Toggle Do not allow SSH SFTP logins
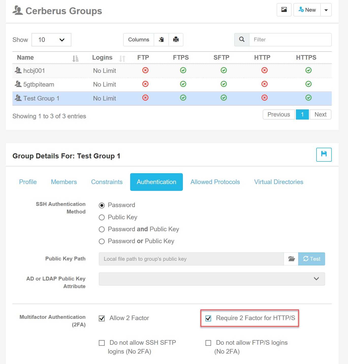This screenshot has width=348, height=364. click(102, 343)
